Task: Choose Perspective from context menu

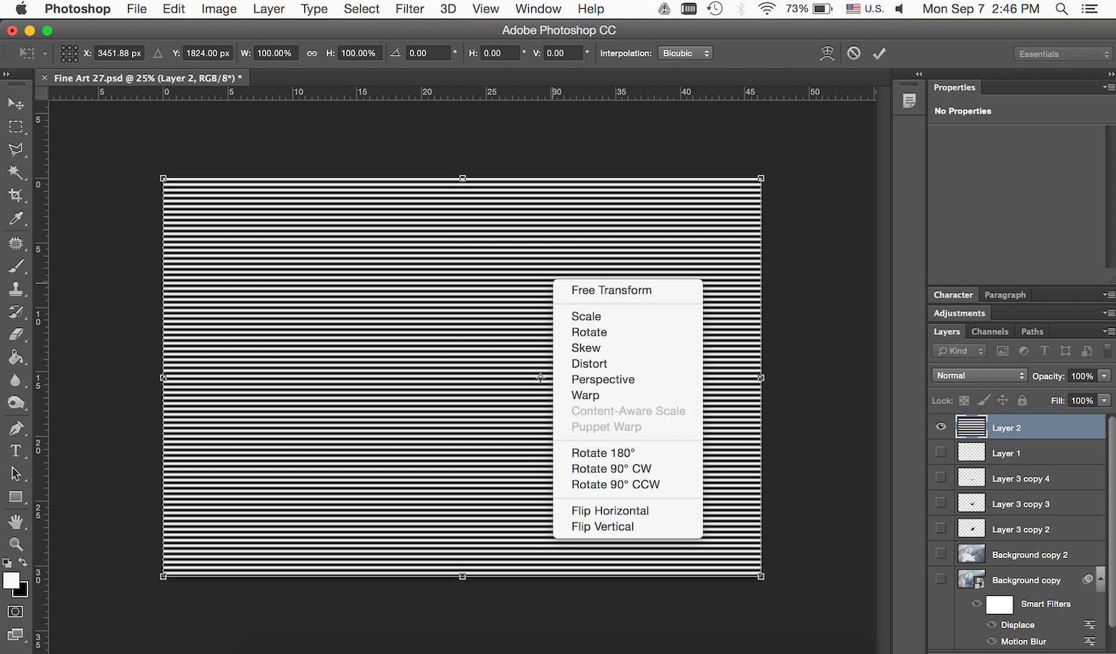Action: tap(603, 379)
